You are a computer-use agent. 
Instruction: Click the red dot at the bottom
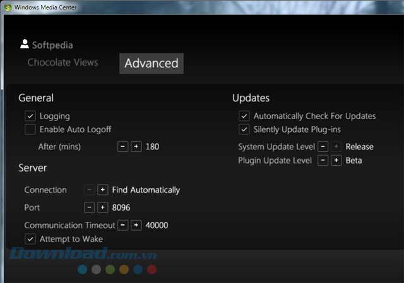point(151,270)
